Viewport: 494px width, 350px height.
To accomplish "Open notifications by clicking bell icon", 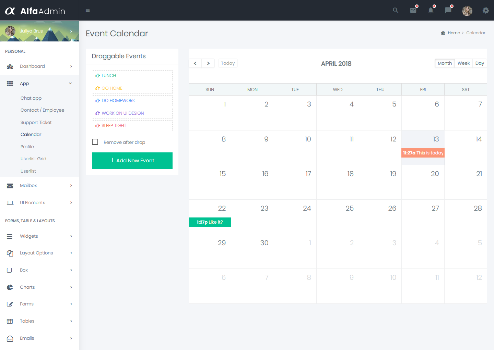I will point(431,10).
